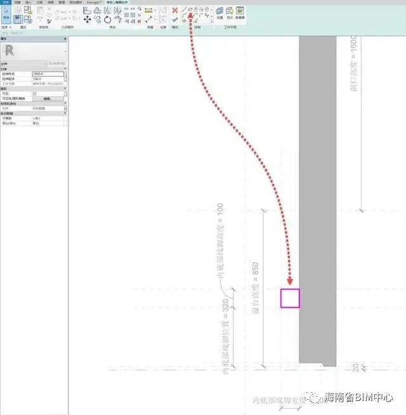Activate the Rotate tool

107,20
